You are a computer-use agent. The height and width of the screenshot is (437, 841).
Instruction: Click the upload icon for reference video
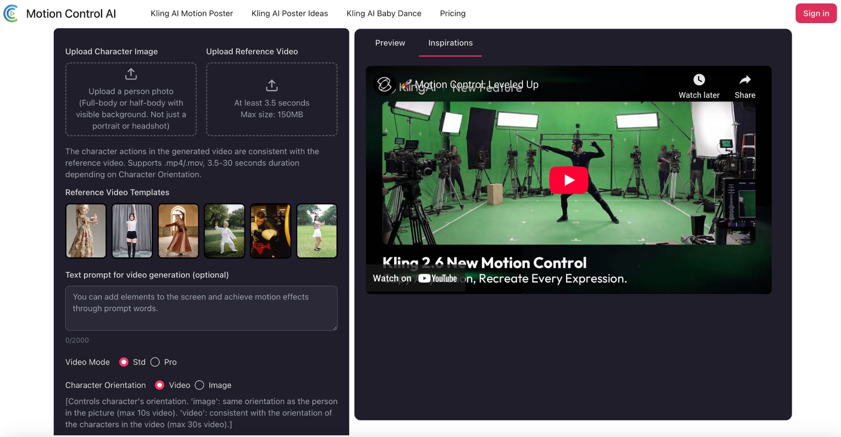pos(272,85)
